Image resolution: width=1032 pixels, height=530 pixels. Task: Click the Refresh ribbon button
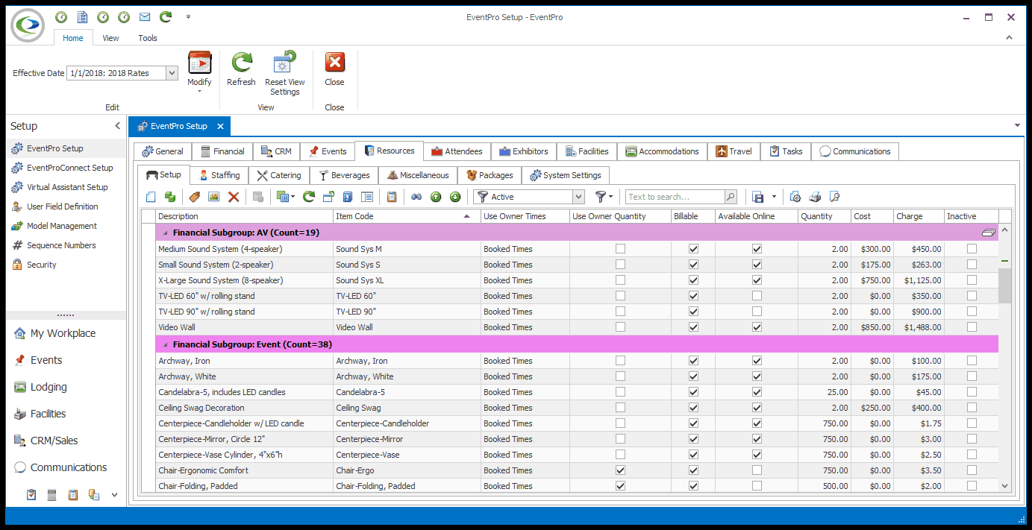click(x=241, y=69)
